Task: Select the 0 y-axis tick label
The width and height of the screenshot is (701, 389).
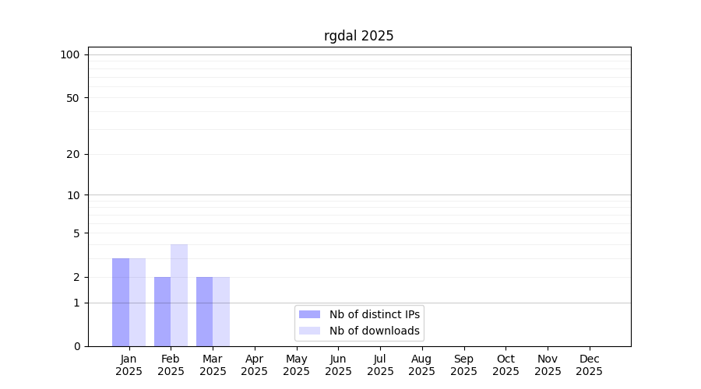Action: click(x=76, y=346)
